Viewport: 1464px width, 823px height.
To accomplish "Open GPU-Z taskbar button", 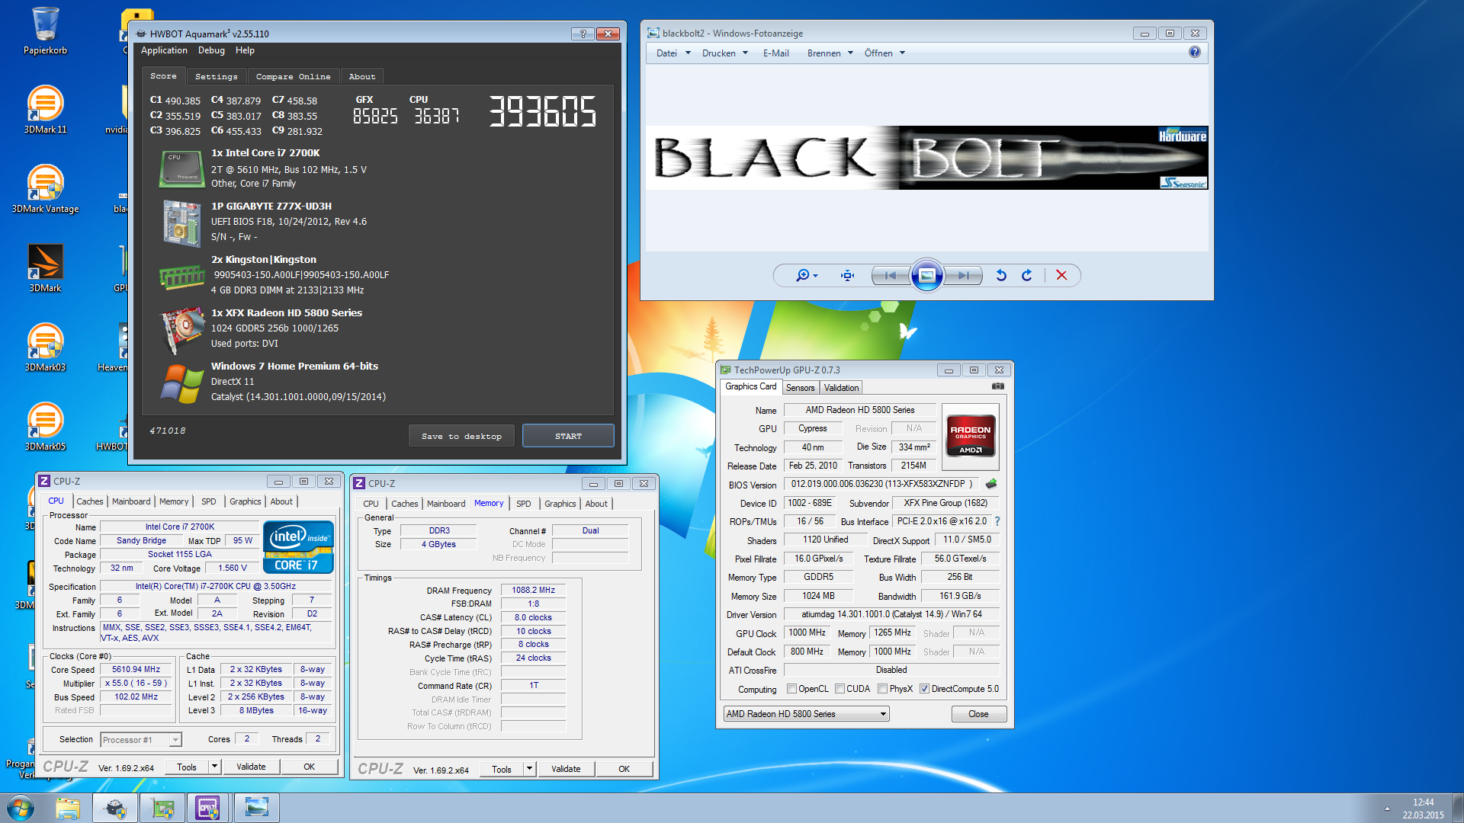I will (162, 808).
